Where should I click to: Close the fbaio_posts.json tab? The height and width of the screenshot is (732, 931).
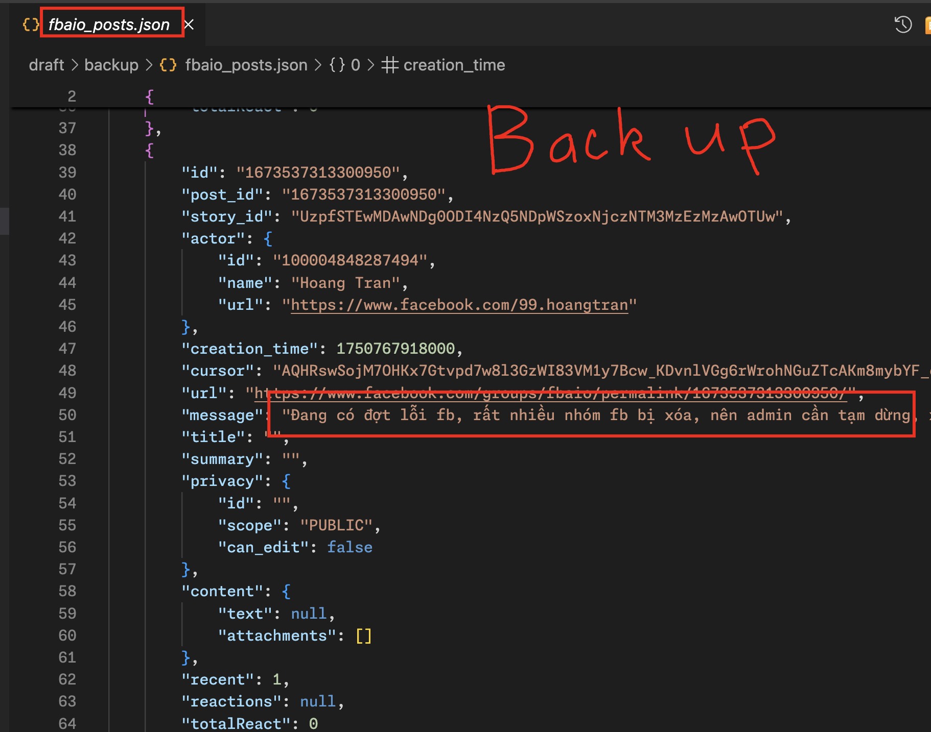[x=189, y=25]
